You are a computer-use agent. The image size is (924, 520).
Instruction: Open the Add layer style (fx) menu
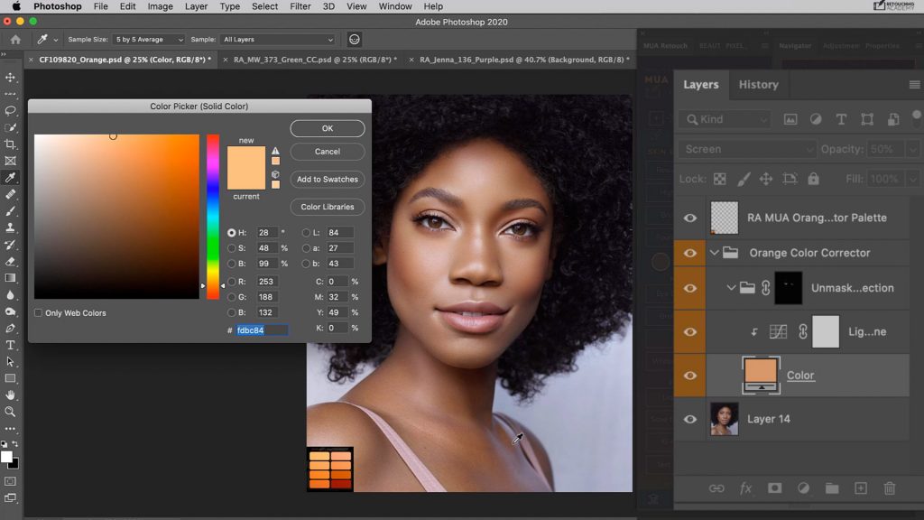(x=746, y=488)
